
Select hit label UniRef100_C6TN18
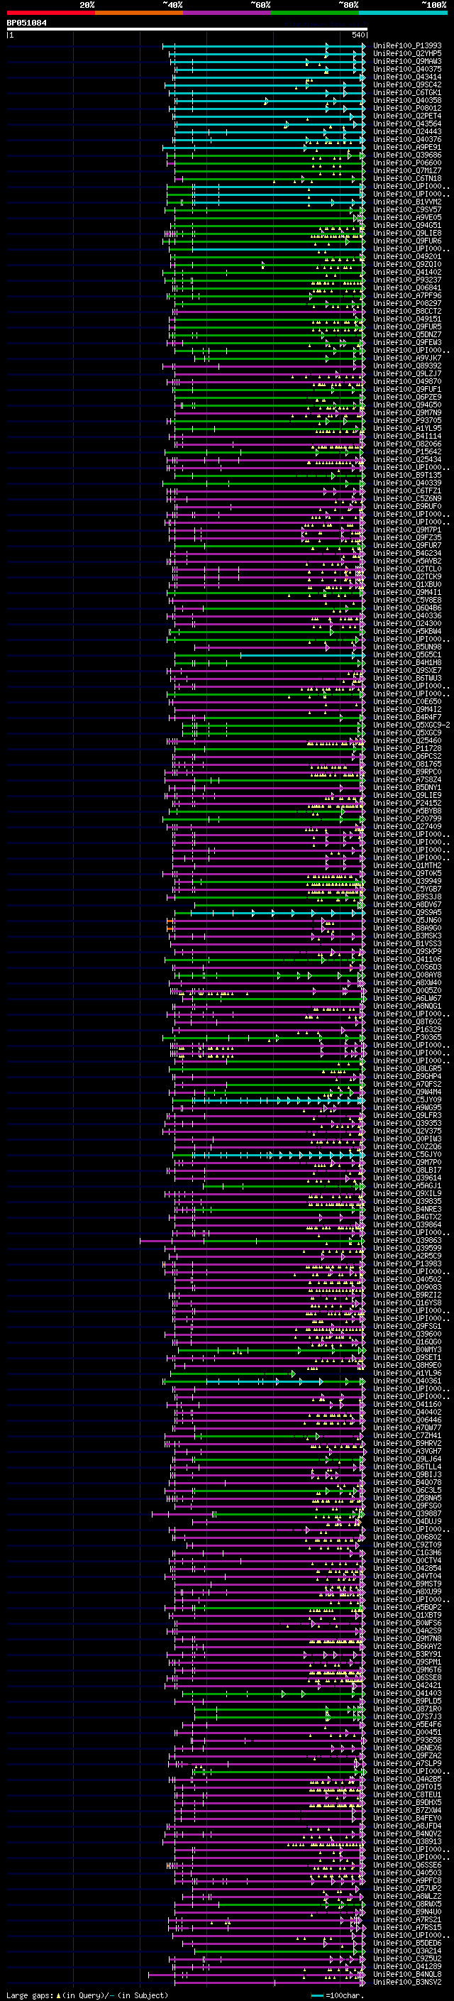(407, 179)
